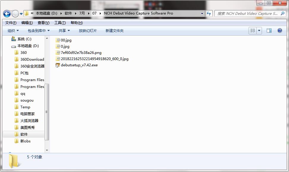The height and width of the screenshot is (172, 289).
Task: Open the 组织 dropdown
Action: click(13, 30)
